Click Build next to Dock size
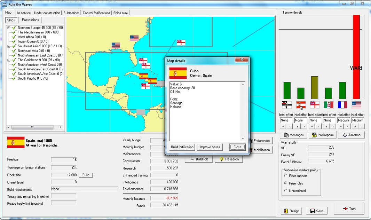The height and width of the screenshot is (220, 371). (86, 175)
